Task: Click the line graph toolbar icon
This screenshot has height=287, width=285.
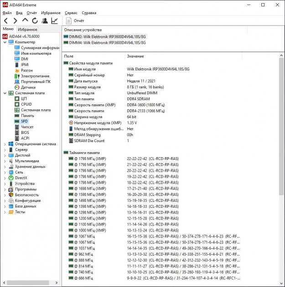Action: pos(55,20)
